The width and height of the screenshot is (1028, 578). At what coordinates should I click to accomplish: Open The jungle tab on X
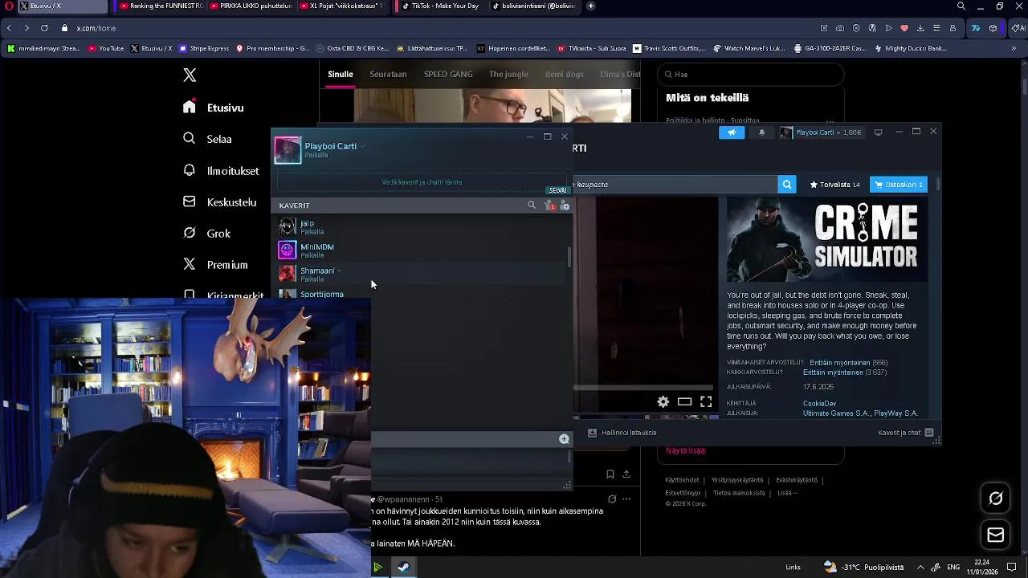pos(508,74)
